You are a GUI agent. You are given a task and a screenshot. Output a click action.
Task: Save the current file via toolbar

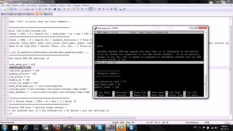pos(12,9)
